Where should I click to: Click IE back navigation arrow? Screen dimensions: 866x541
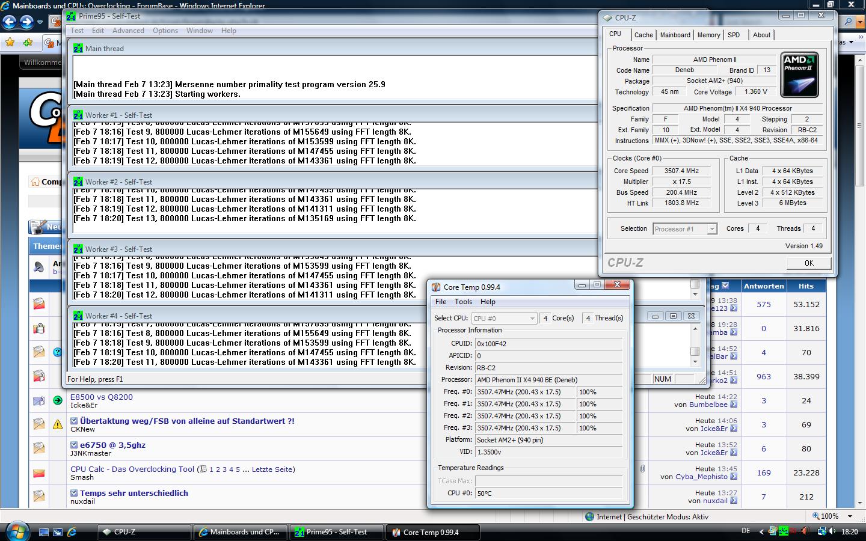(10, 22)
